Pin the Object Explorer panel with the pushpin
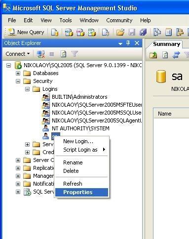This screenshot has height=239, width=189. pos(128,43)
